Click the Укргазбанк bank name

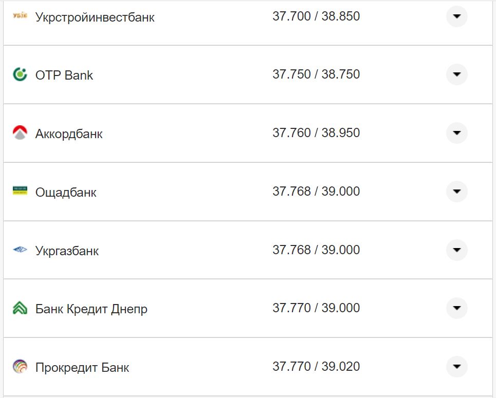pos(66,250)
